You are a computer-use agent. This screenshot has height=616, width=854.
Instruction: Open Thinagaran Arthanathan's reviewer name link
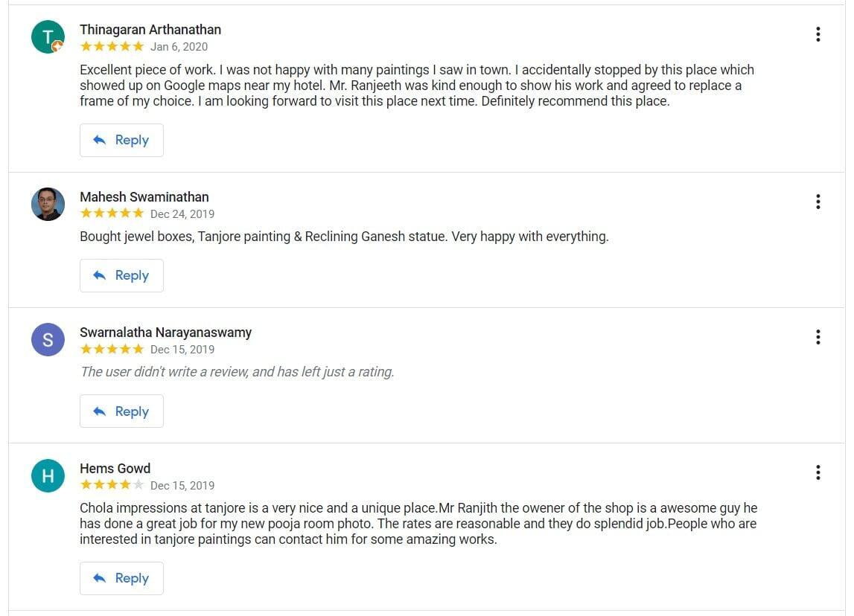150,30
